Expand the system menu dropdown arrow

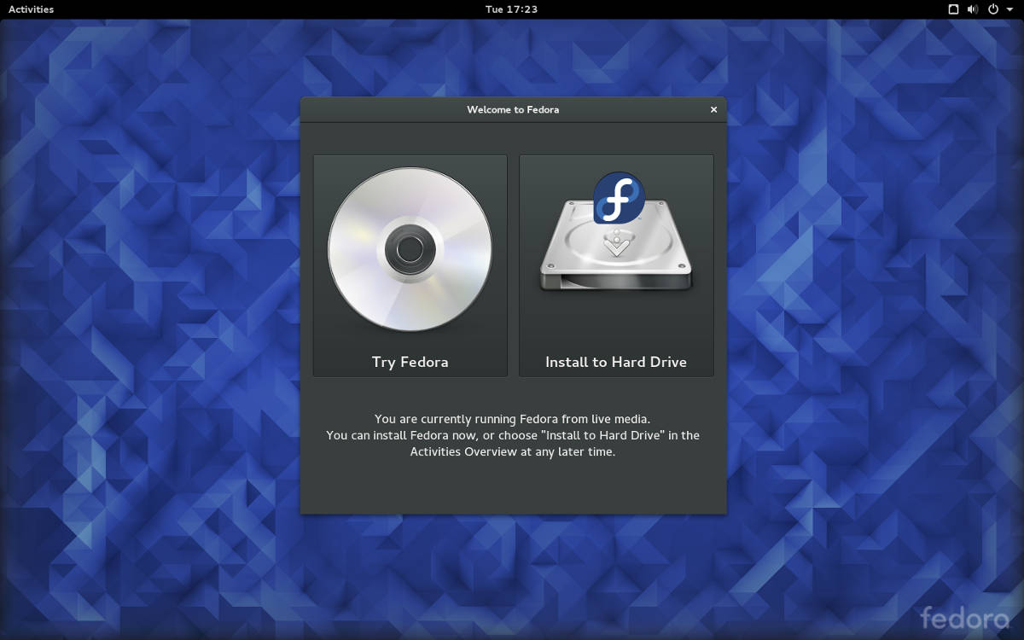tap(1008, 9)
